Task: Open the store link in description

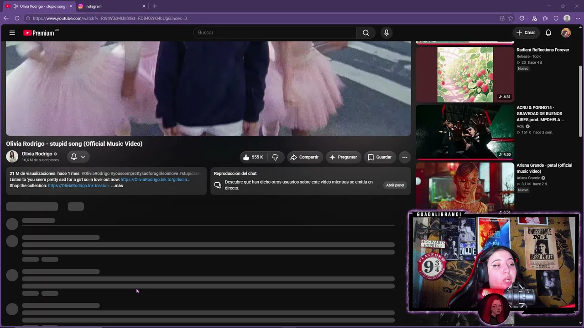Action: click(x=78, y=186)
